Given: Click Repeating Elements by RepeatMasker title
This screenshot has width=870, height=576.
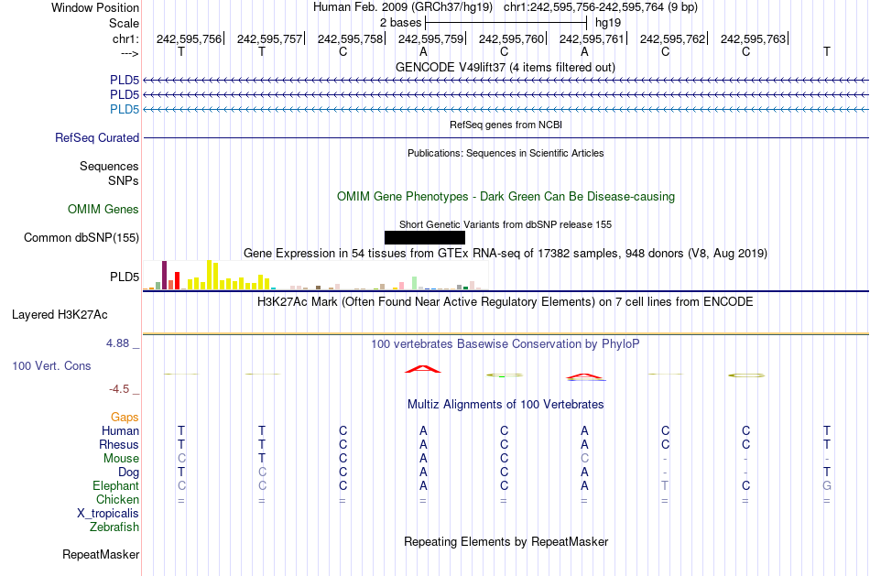Looking at the screenshot, I should 506,541.
